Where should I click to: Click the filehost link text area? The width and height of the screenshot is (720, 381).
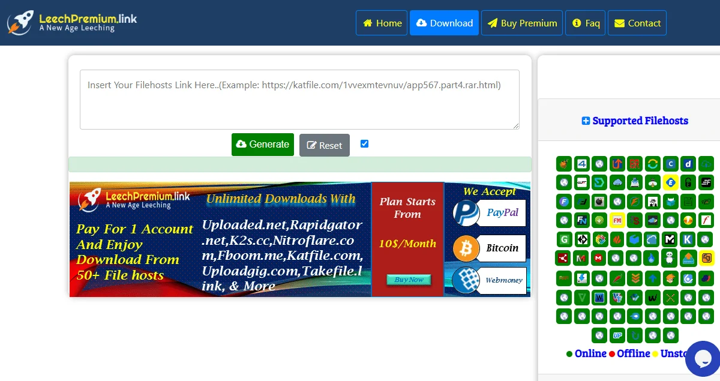click(299, 100)
